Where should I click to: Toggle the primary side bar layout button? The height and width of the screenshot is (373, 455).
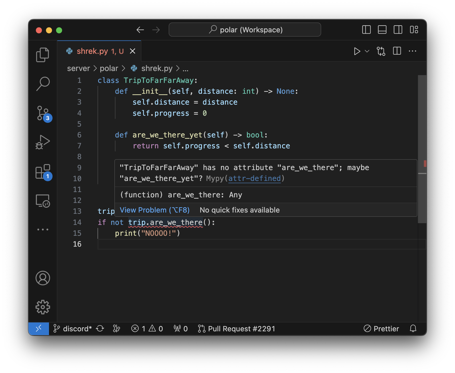(x=366, y=30)
